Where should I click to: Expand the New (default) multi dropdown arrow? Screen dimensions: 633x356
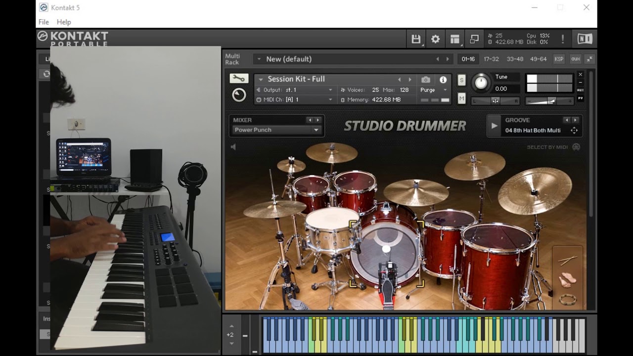click(x=259, y=59)
